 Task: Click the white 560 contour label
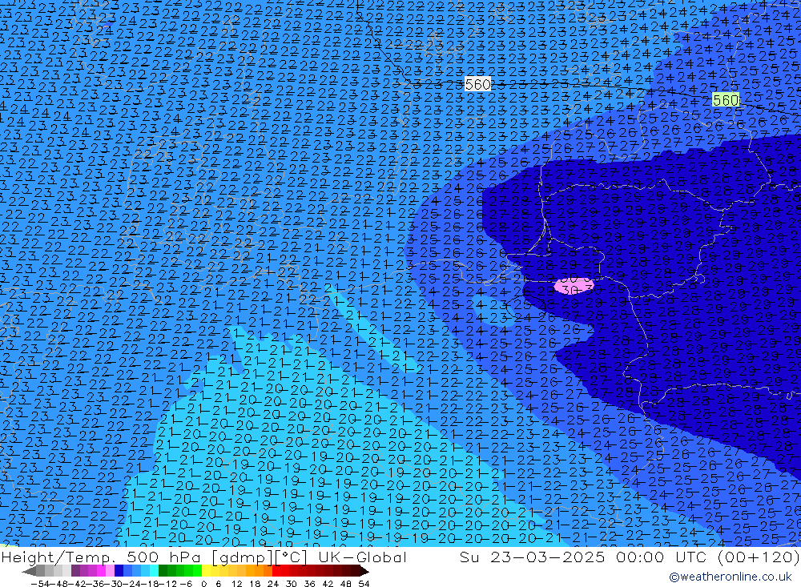click(x=478, y=84)
